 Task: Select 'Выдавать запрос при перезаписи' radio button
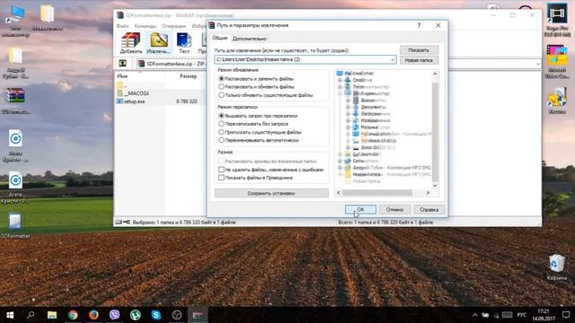[x=221, y=116]
